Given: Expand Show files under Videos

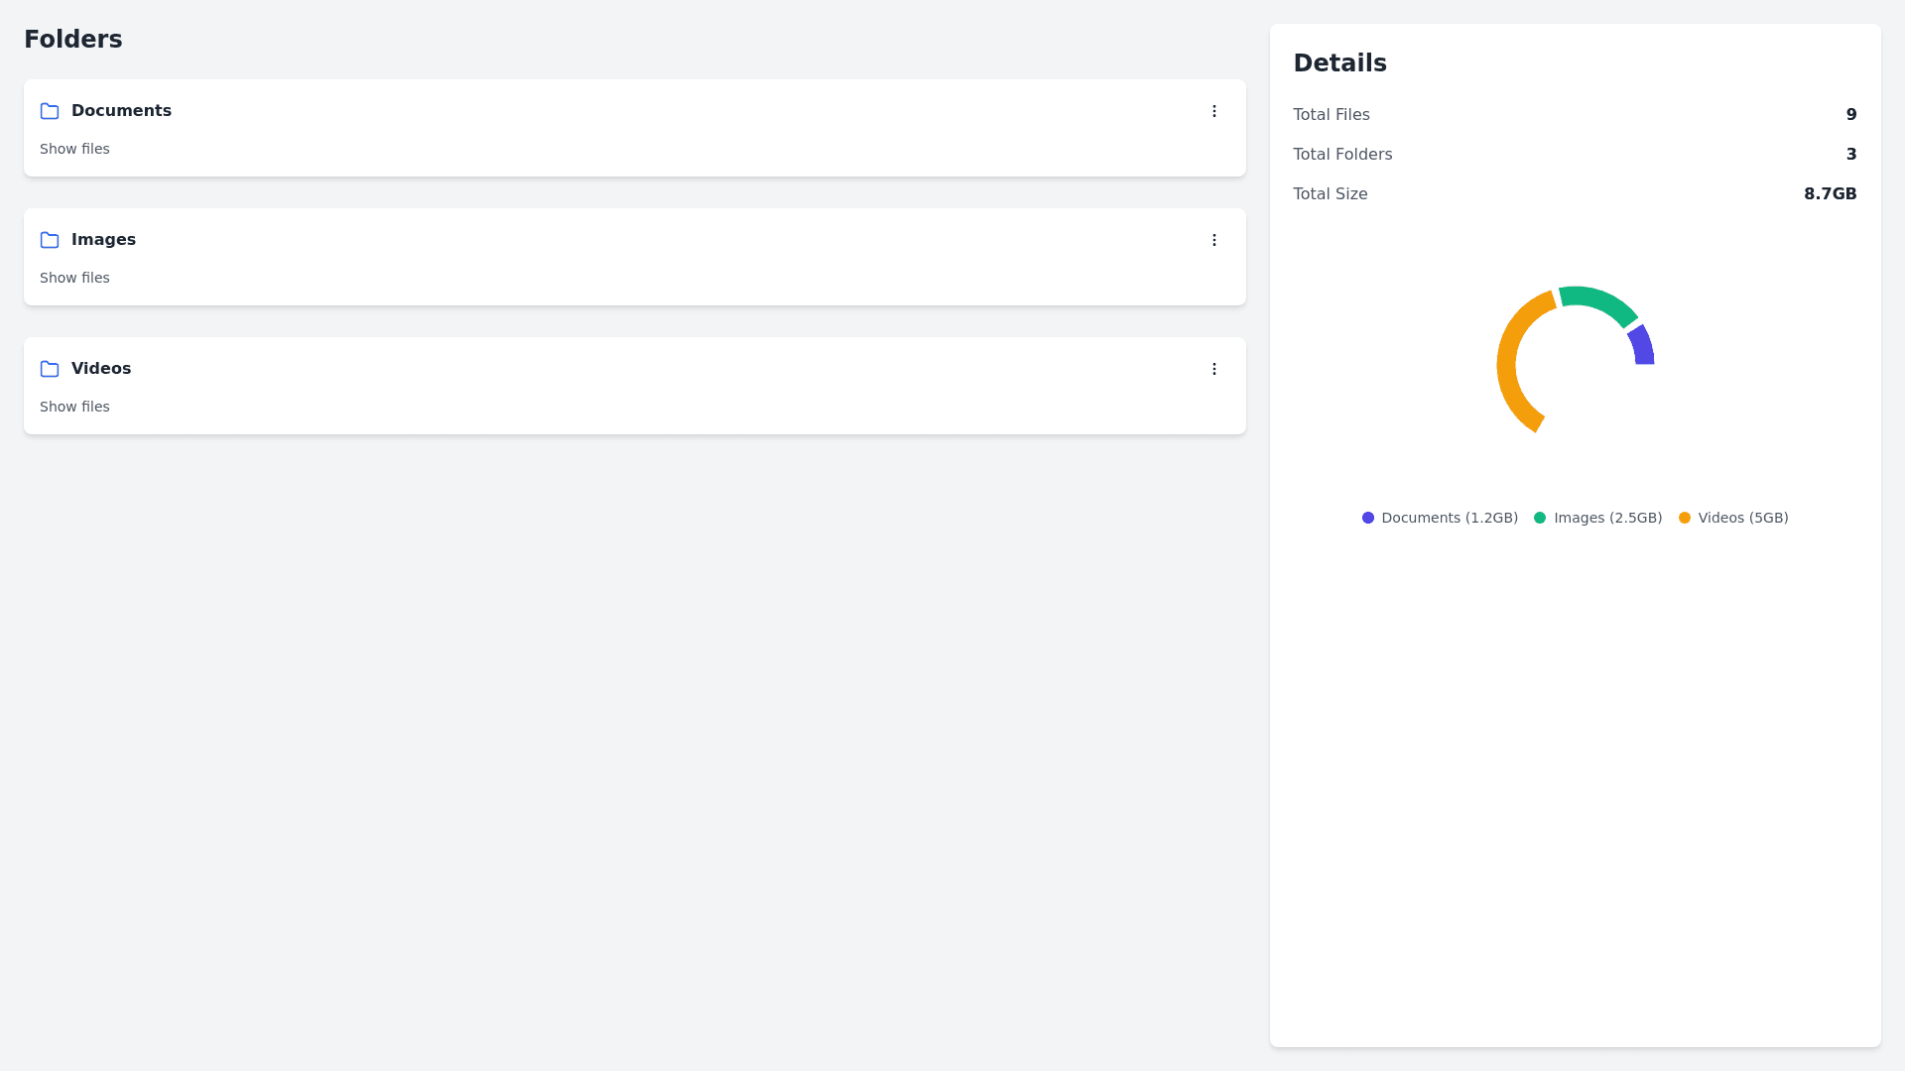Looking at the screenshot, I should [x=74, y=407].
